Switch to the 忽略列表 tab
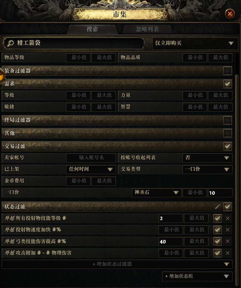 pyautogui.click(x=147, y=29)
